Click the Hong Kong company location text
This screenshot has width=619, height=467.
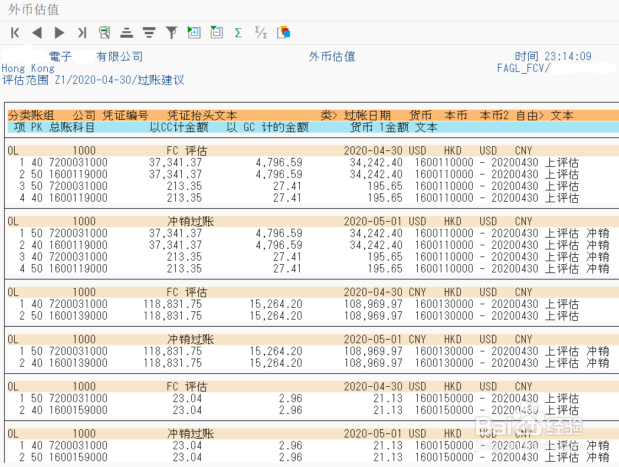pyautogui.click(x=28, y=68)
